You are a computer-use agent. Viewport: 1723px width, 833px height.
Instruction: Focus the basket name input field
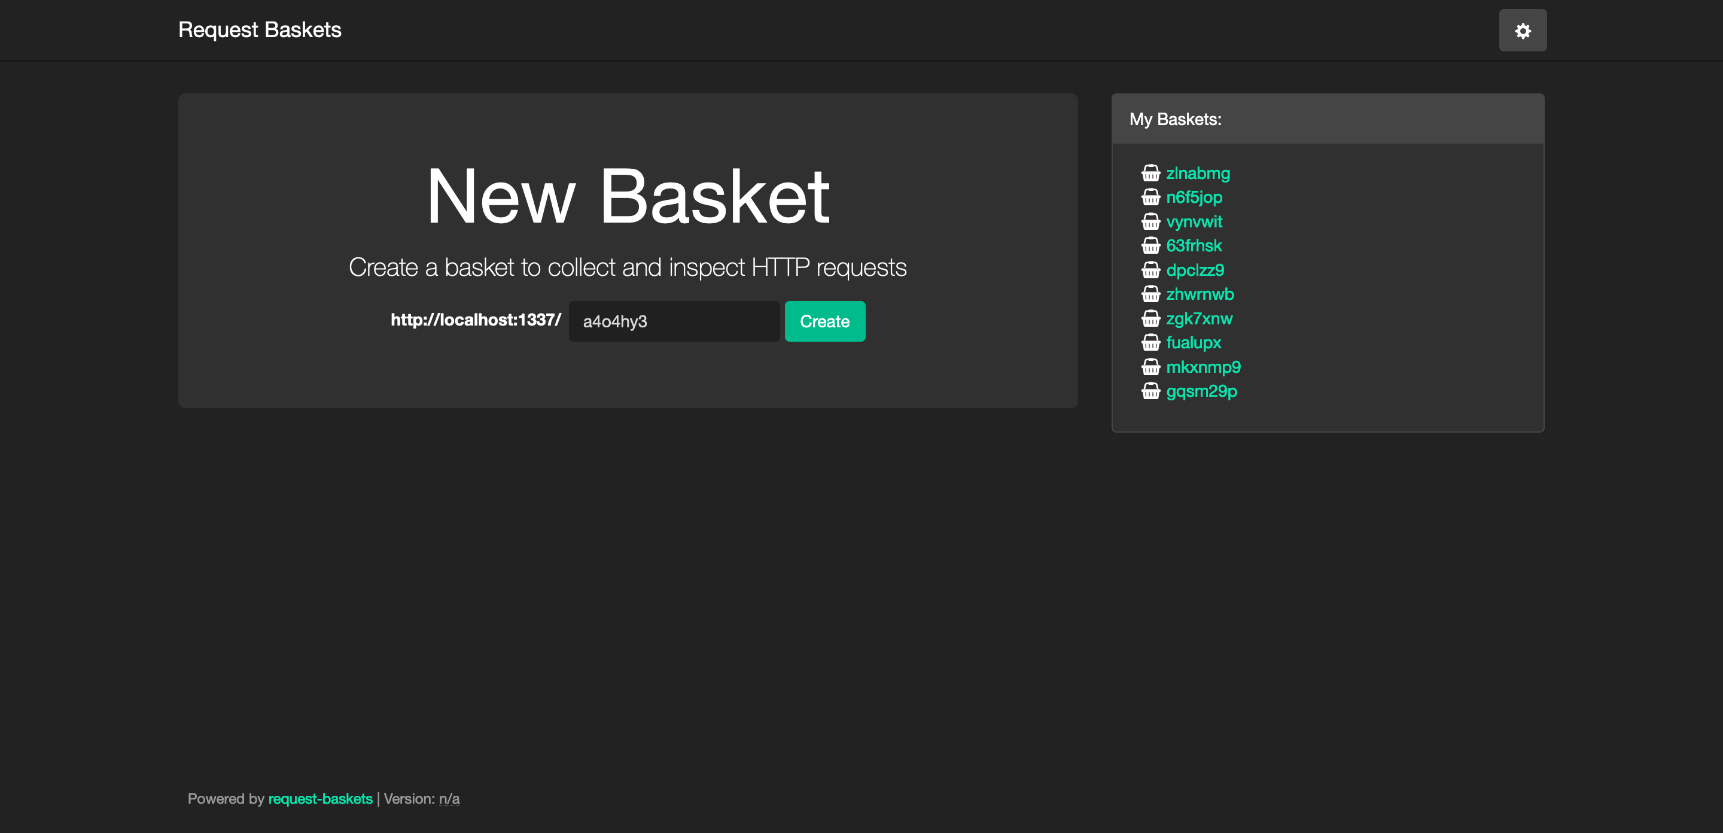tap(674, 321)
